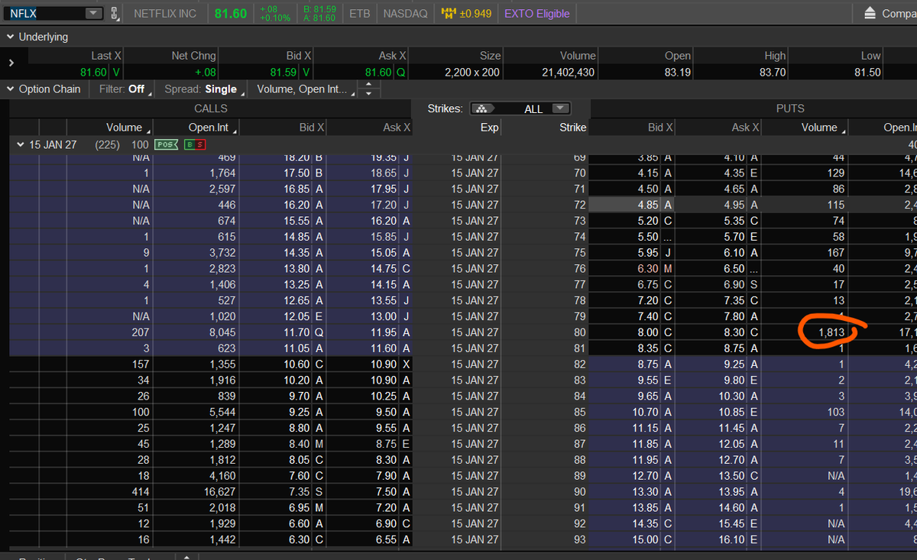This screenshot has height=560, width=917.
Task: Click call open interest 8,045 at strike 80
Action: [x=221, y=332]
